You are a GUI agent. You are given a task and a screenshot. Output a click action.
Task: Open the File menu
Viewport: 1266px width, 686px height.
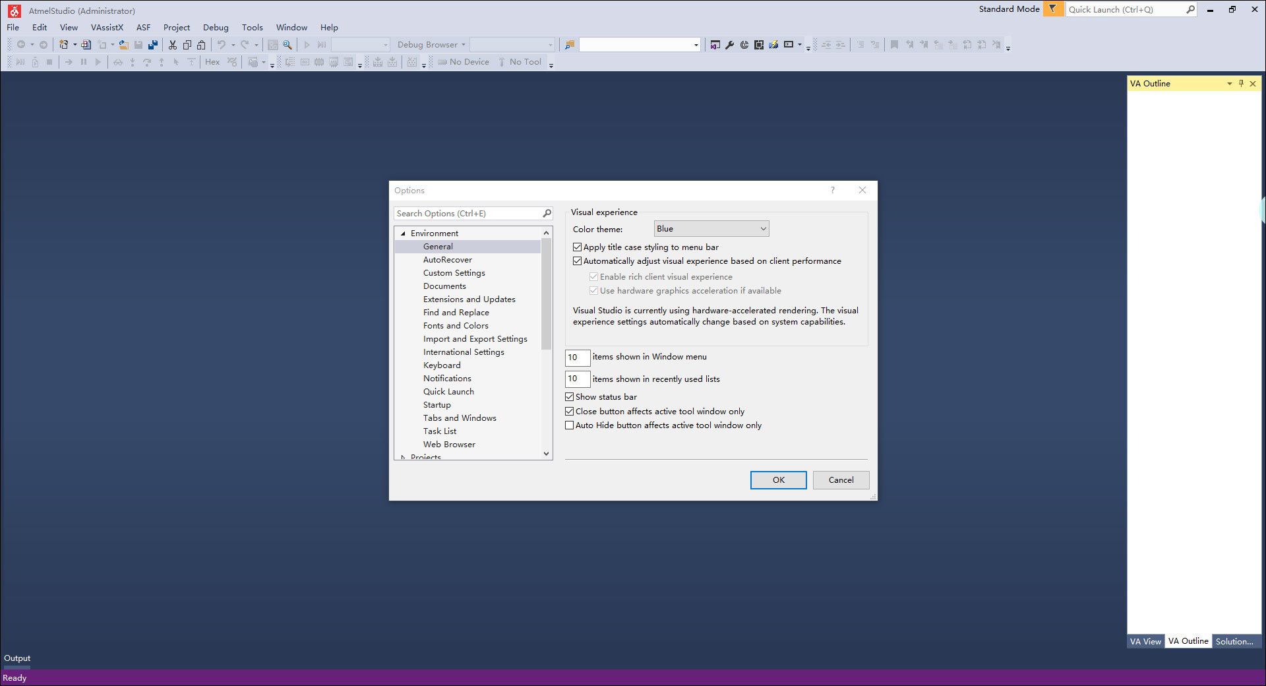click(x=13, y=28)
